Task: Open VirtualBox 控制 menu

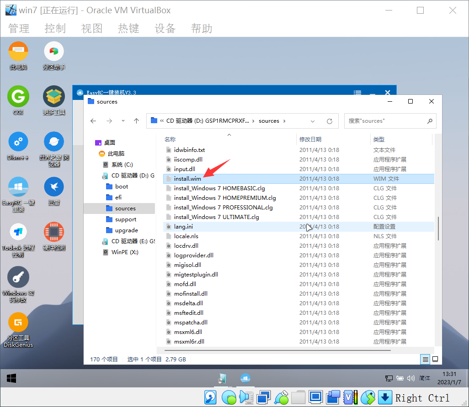Action: click(55, 28)
